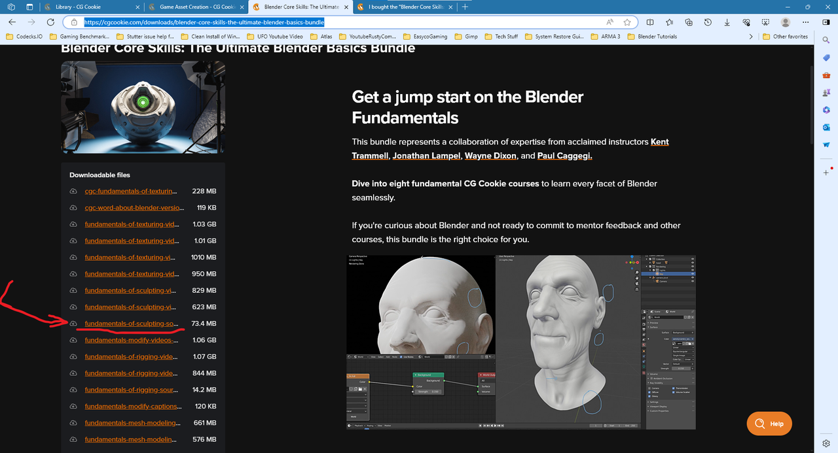Click the download icon beside the 120 KB captions file

tap(73, 407)
